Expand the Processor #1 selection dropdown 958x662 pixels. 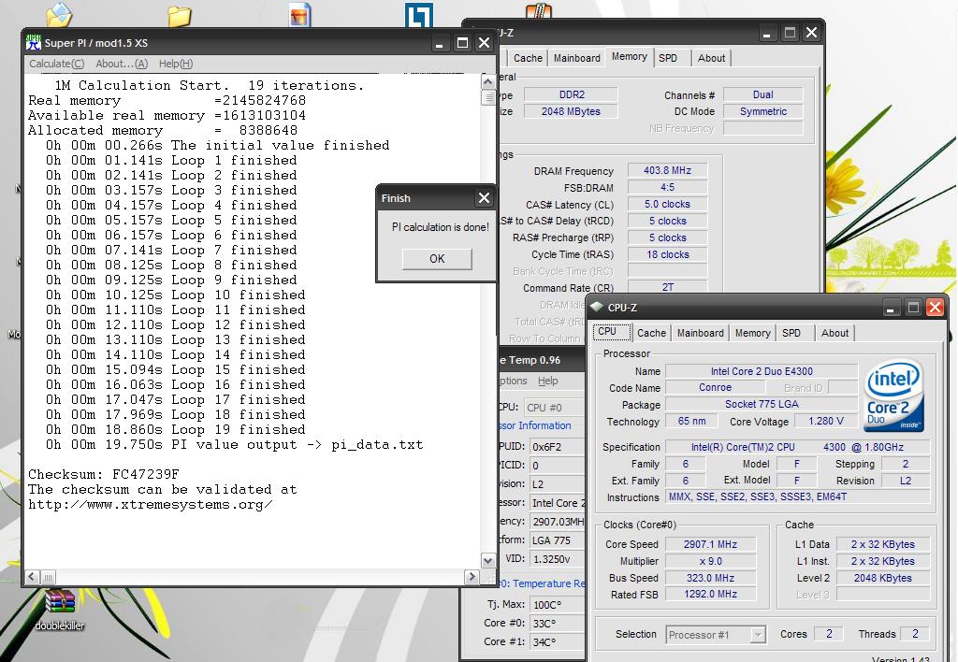click(757, 635)
